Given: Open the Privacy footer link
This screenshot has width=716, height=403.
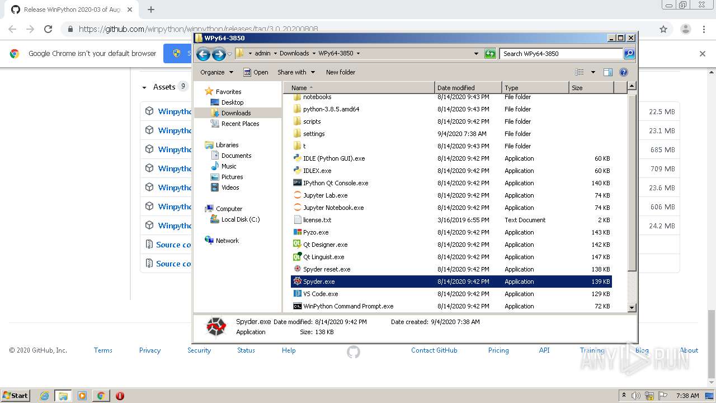Looking at the screenshot, I should coord(150,350).
